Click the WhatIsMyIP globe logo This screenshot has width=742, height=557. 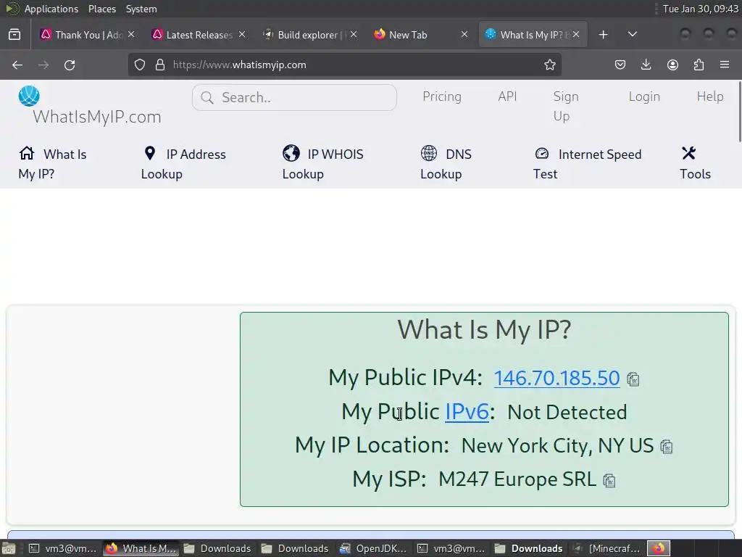pos(29,96)
